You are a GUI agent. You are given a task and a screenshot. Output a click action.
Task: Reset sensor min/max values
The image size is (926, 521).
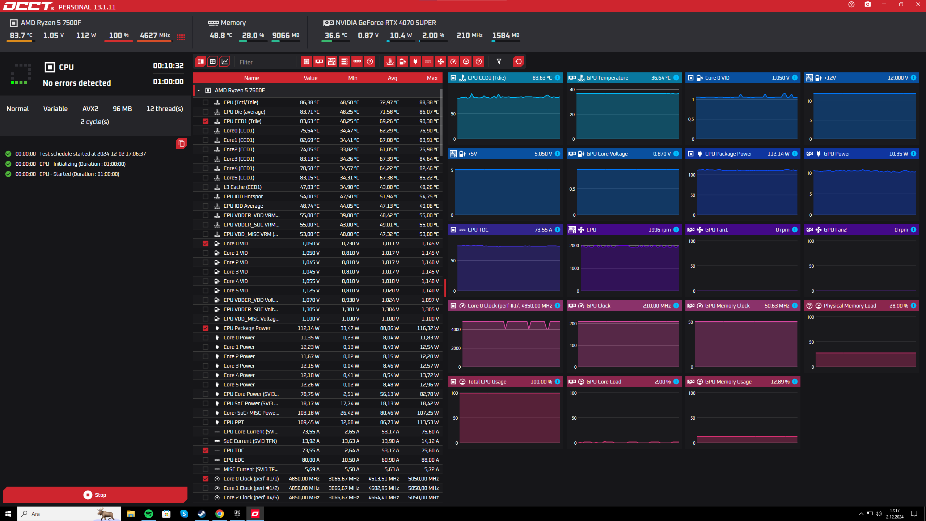click(519, 62)
